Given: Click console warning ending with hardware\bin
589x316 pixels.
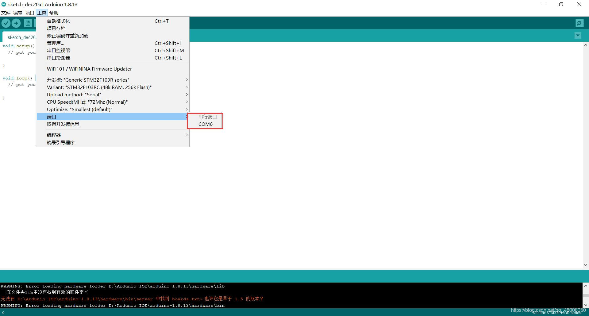Looking at the screenshot, I should (113, 306).
